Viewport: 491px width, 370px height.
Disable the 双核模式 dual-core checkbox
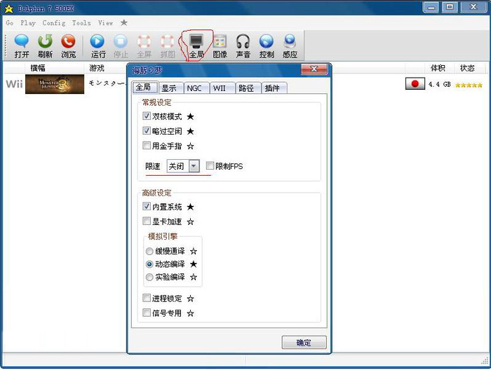click(147, 116)
